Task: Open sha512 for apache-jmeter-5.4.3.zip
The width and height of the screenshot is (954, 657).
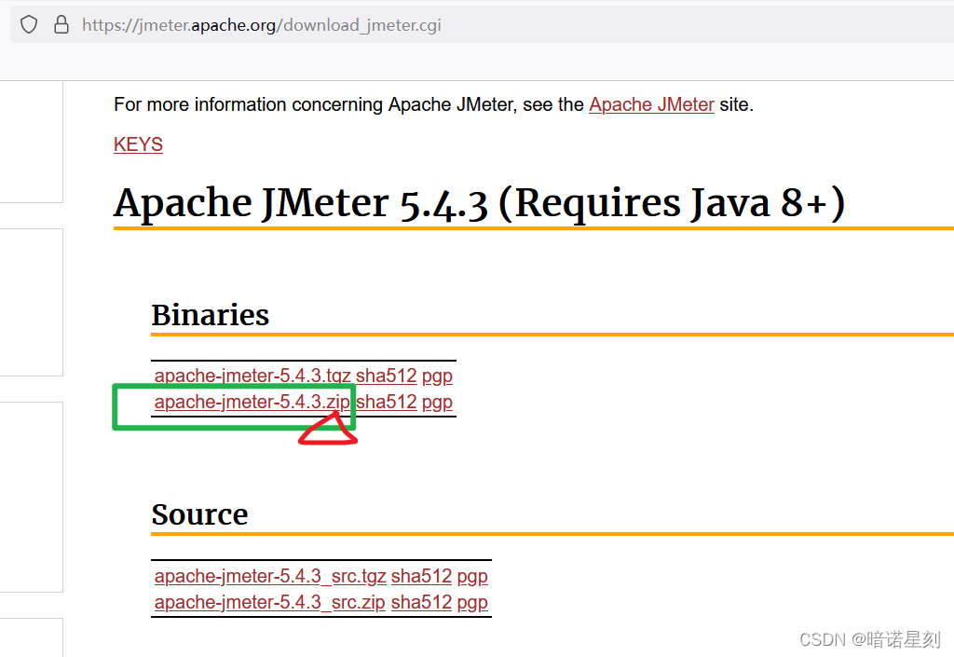Action: [387, 402]
